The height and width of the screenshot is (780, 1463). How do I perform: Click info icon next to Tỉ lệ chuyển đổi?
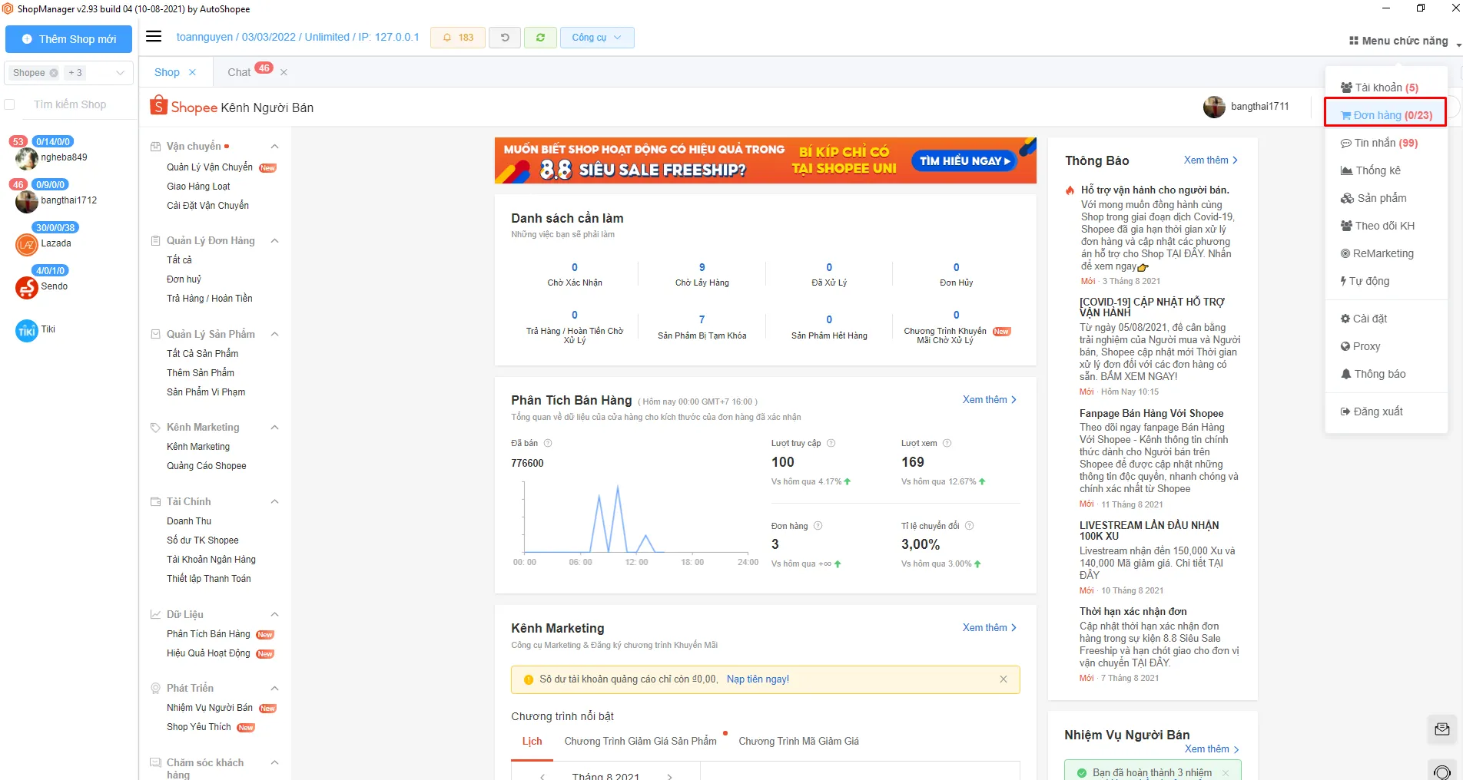(969, 526)
